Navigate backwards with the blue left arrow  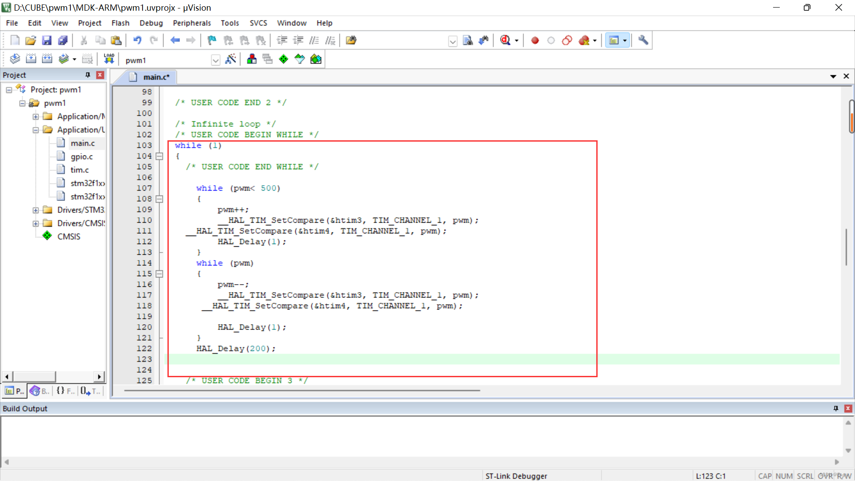(x=175, y=41)
